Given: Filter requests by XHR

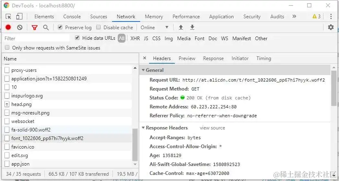Looking at the screenshot, I should pos(135,39).
